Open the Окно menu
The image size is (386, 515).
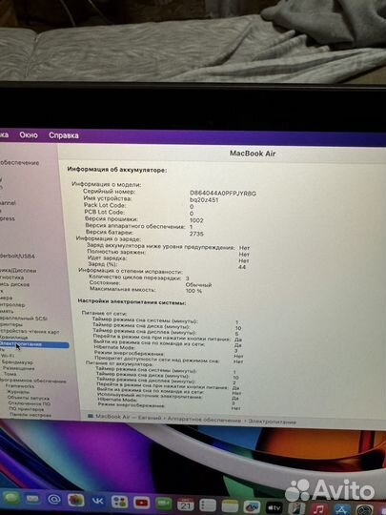pos(29,135)
